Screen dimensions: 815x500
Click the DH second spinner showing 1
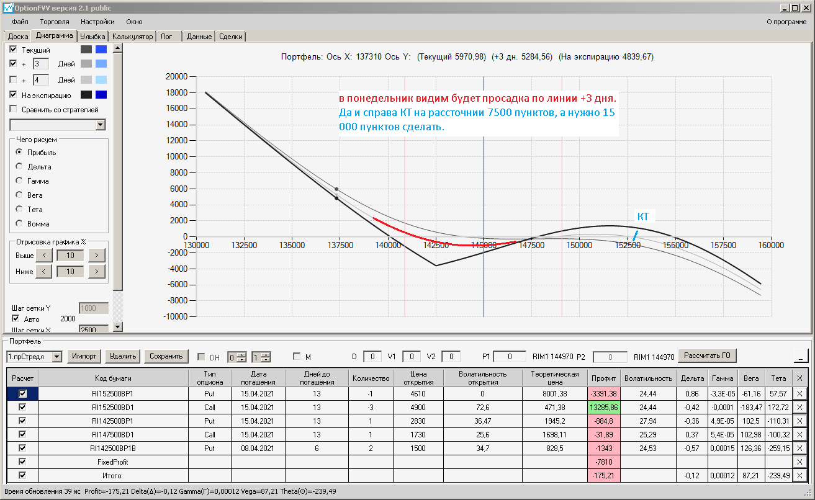261,357
